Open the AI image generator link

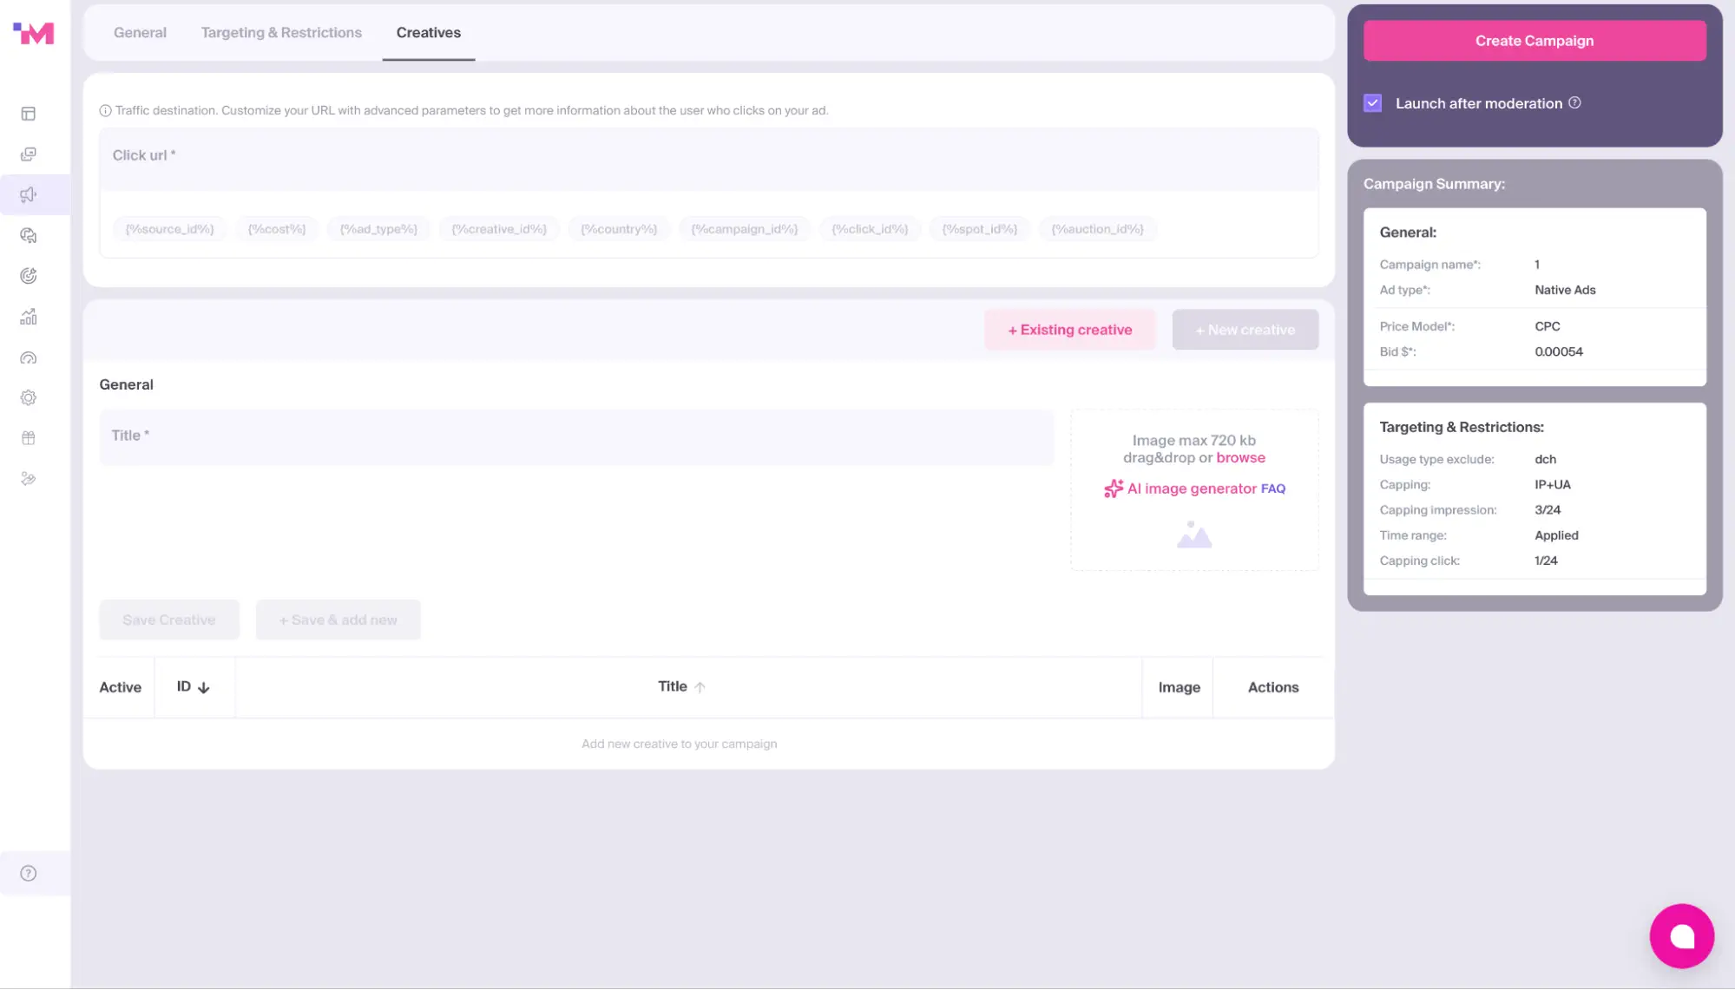[1192, 488]
